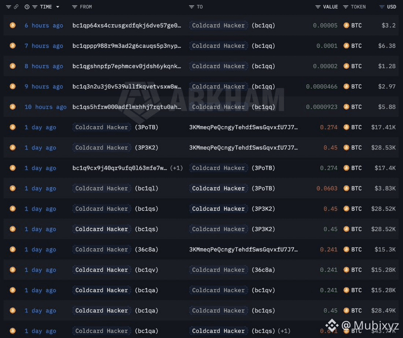Click BTC token icon in the $5.88 row
Image resolution: width=403 pixels, height=338 pixels.
pos(346,107)
